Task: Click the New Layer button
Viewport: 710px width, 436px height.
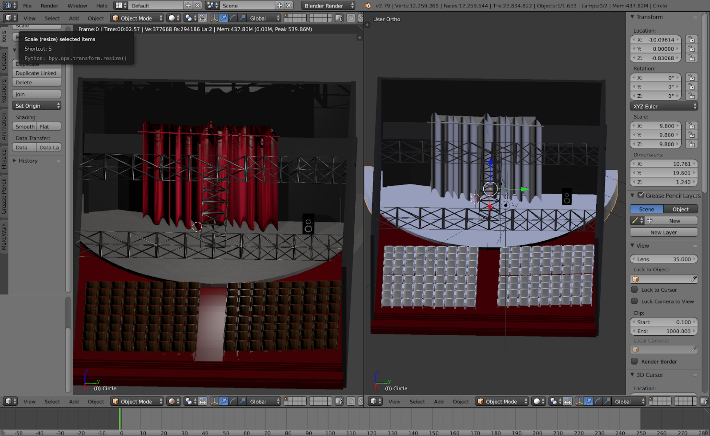Action: click(x=664, y=232)
